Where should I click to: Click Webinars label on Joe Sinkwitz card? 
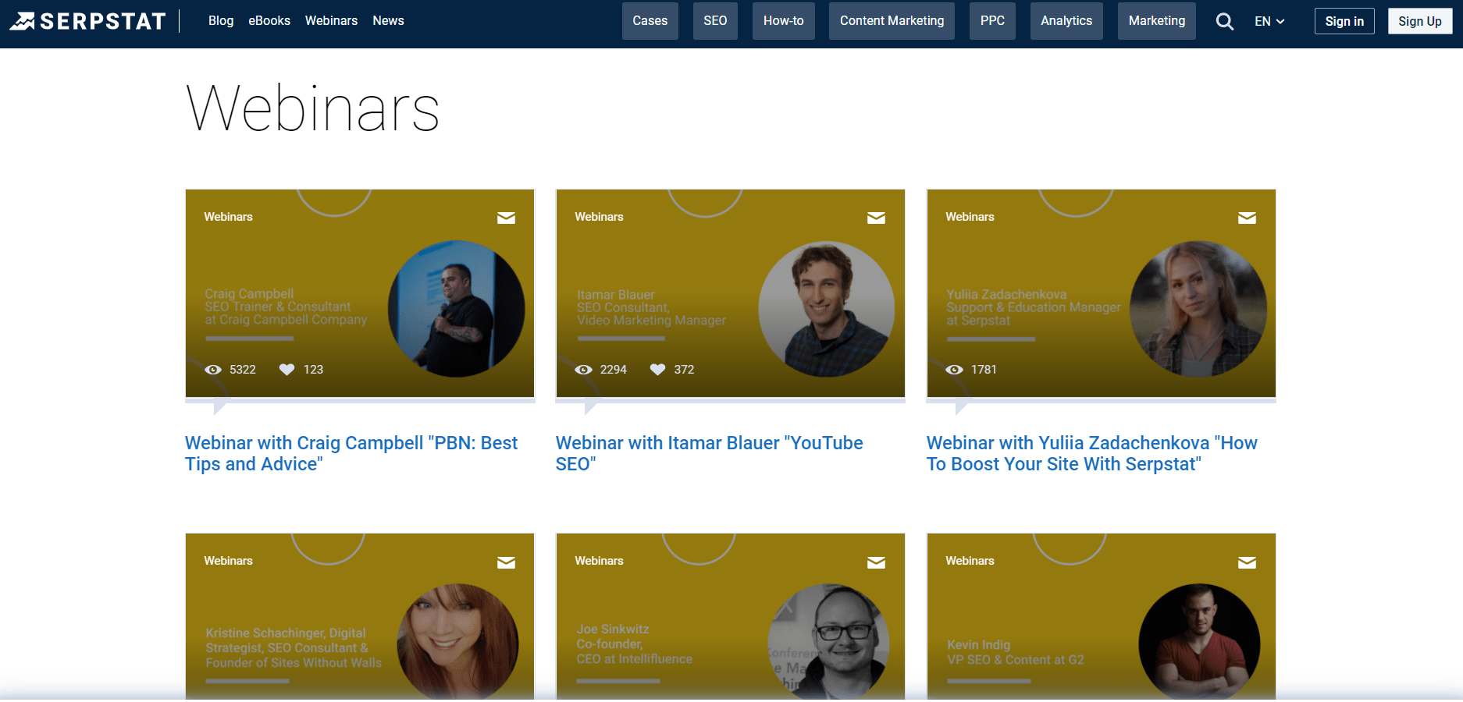click(599, 561)
